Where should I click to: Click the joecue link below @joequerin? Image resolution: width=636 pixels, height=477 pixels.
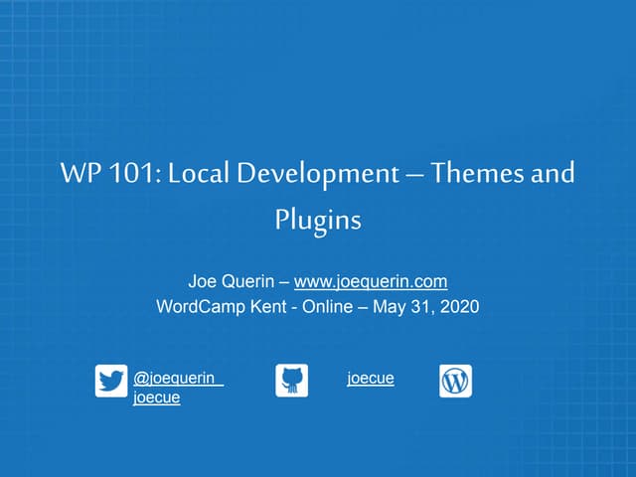tap(156, 398)
